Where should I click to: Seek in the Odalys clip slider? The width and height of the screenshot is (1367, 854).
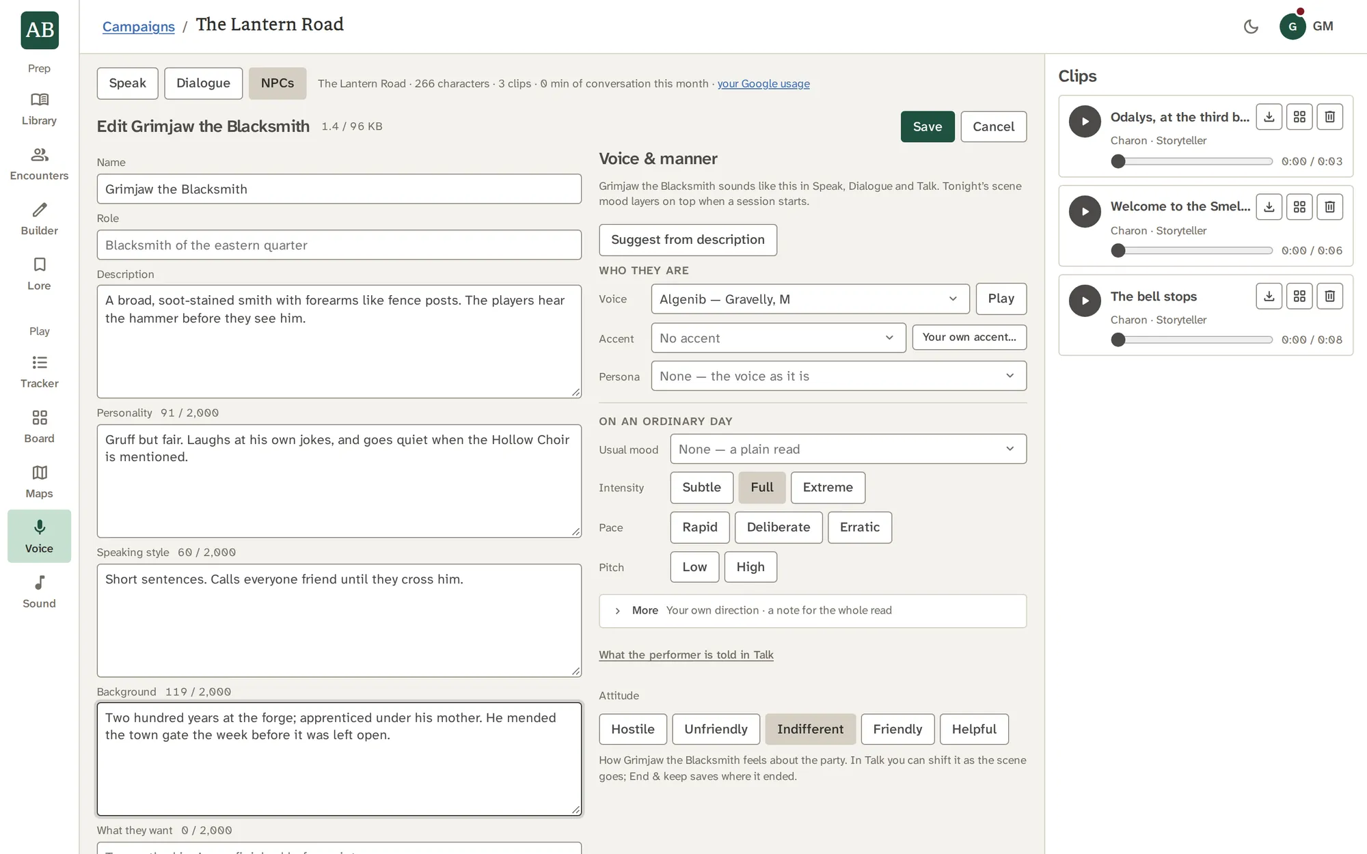click(1192, 162)
